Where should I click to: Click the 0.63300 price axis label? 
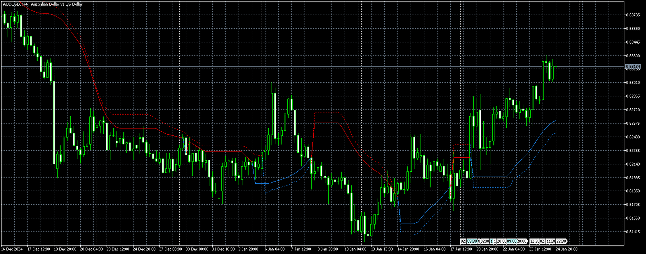[633, 55]
